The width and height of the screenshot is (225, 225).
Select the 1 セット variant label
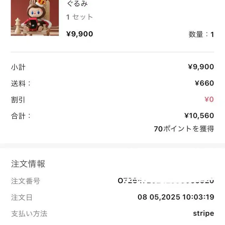(x=79, y=17)
